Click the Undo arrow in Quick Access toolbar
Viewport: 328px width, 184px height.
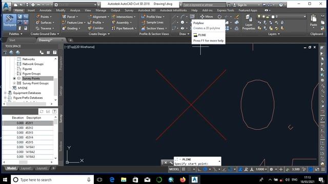(39, 5)
